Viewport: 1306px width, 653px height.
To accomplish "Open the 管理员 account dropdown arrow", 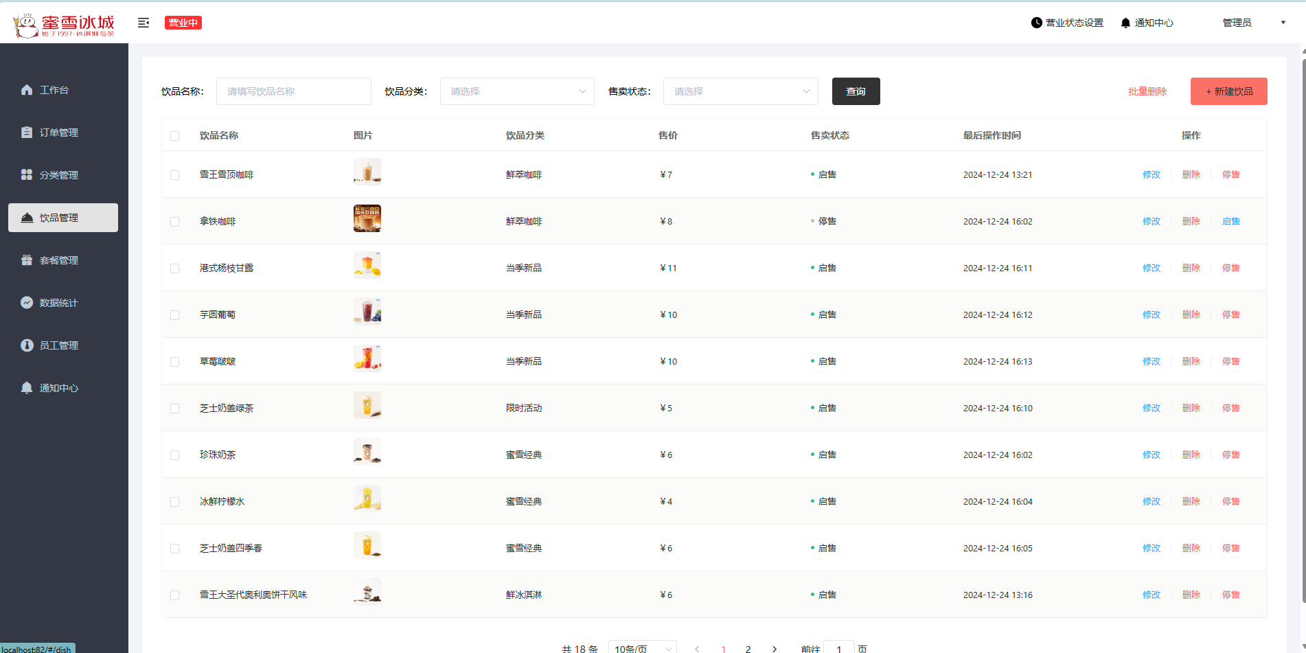I will point(1283,23).
